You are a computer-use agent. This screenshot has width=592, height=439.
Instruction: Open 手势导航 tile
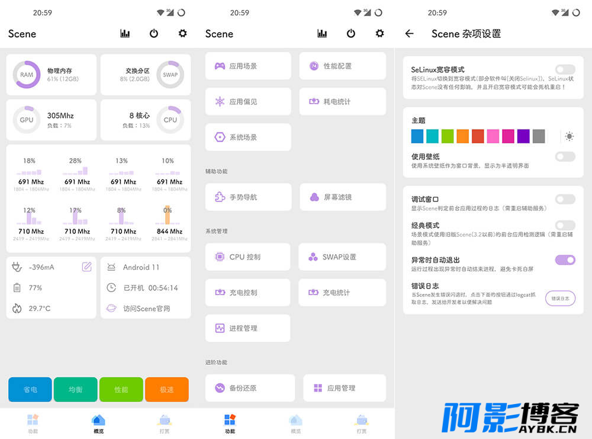point(248,197)
